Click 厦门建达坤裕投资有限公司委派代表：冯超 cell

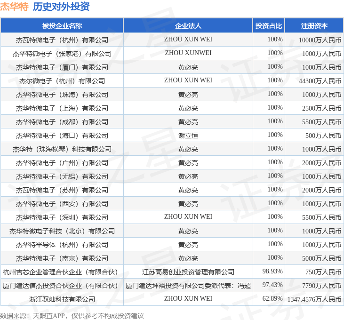(x=188, y=286)
